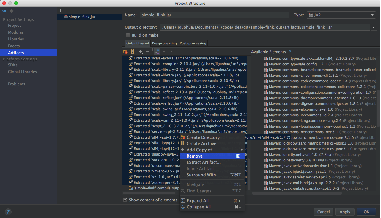
Task: Click the Available Elements help question mark
Action: click(290, 52)
